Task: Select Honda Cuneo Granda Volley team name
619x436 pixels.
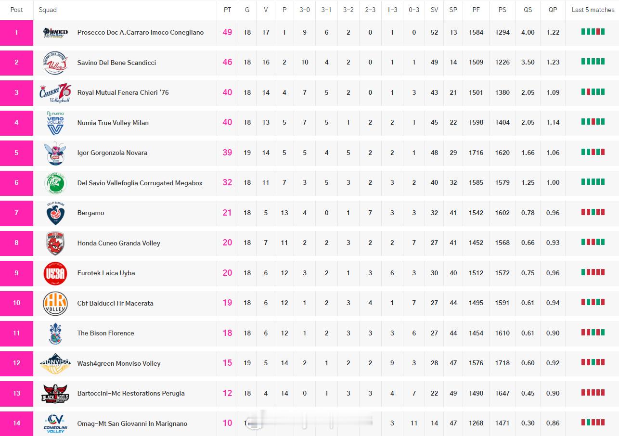Action: point(119,243)
